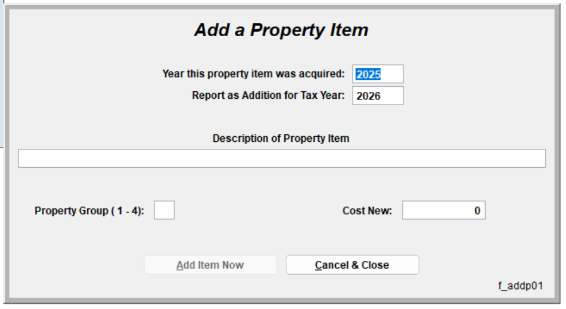The image size is (566, 309).
Task: Click the year acquired input field
Action: [x=378, y=74]
